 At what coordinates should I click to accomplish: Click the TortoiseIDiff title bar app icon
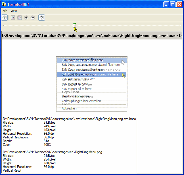4,4
